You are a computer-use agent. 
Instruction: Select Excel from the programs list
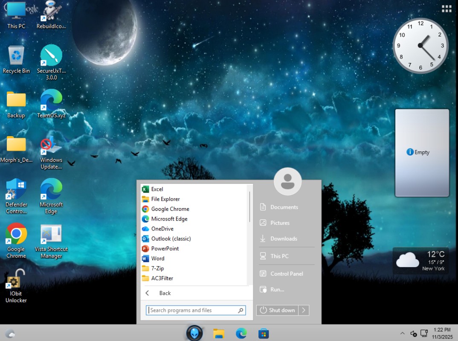[157, 189]
